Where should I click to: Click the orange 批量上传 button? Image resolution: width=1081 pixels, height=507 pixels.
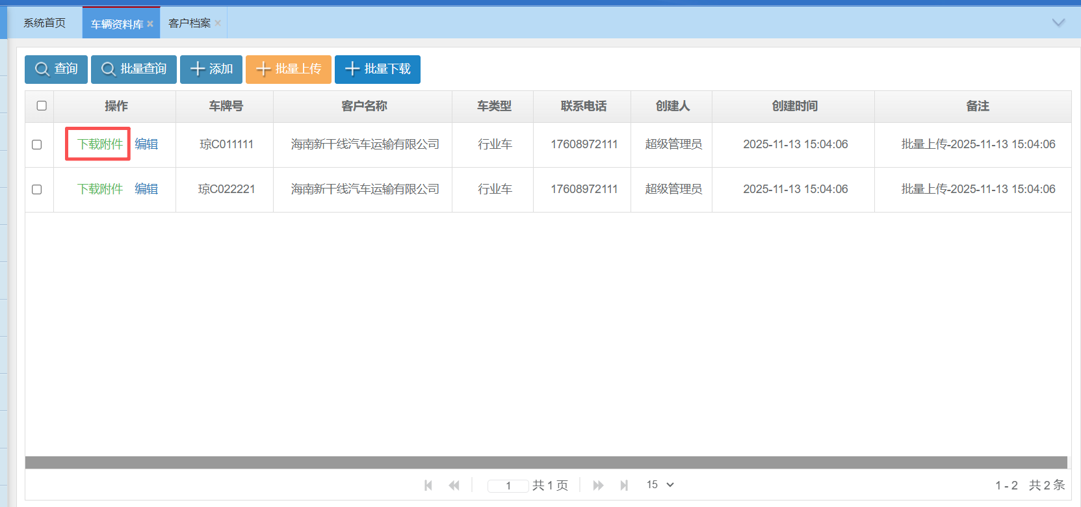(288, 69)
